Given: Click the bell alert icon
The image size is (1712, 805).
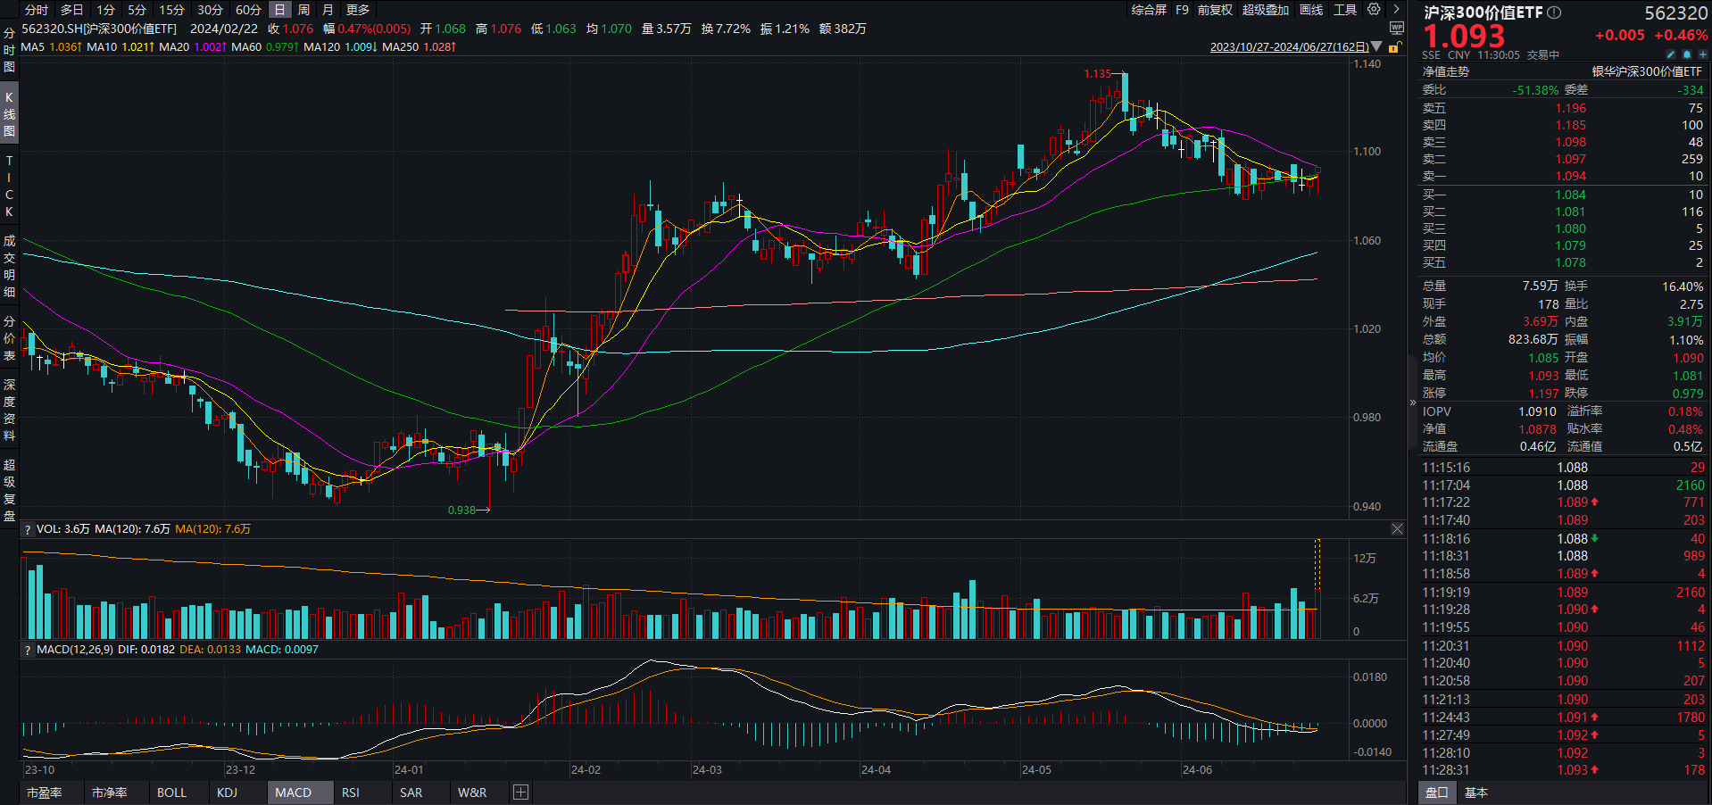Looking at the screenshot, I should pos(1686,54).
